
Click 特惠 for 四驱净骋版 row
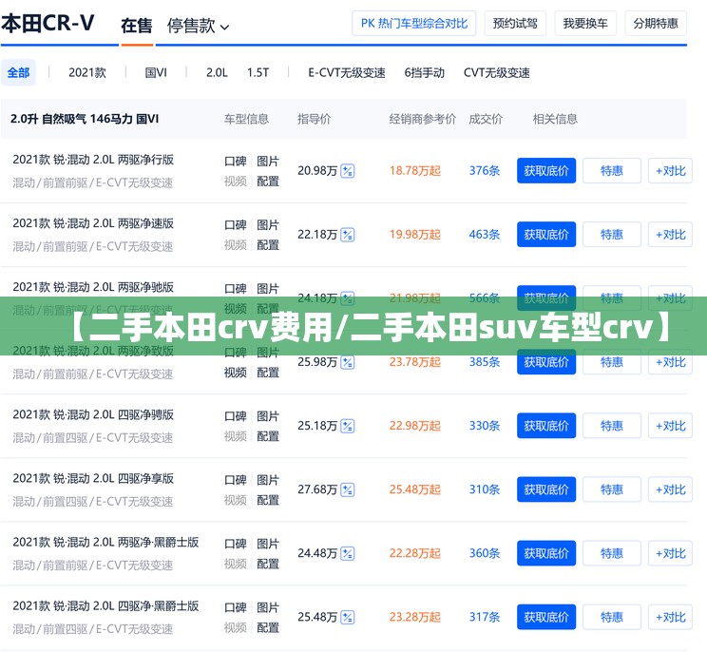click(612, 426)
